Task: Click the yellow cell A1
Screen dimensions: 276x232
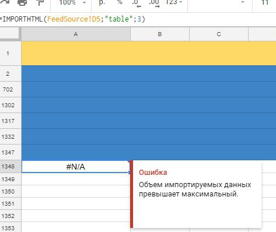Action: [x=76, y=53]
